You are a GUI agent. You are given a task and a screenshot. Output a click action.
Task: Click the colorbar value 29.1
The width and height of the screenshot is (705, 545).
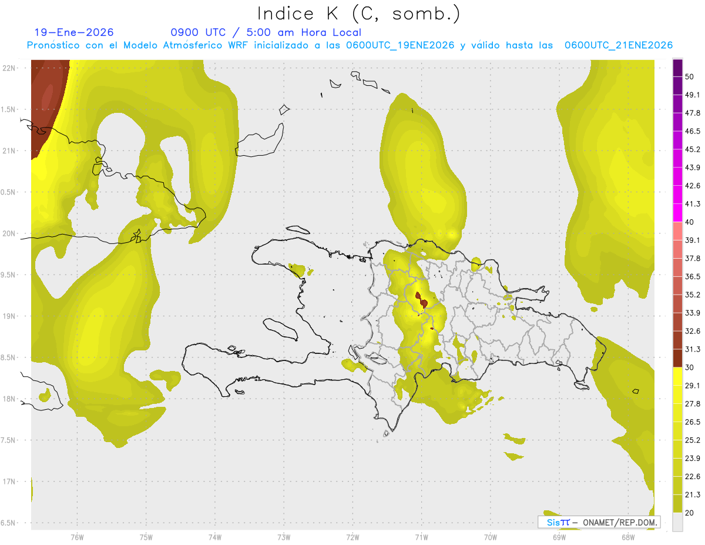(693, 386)
